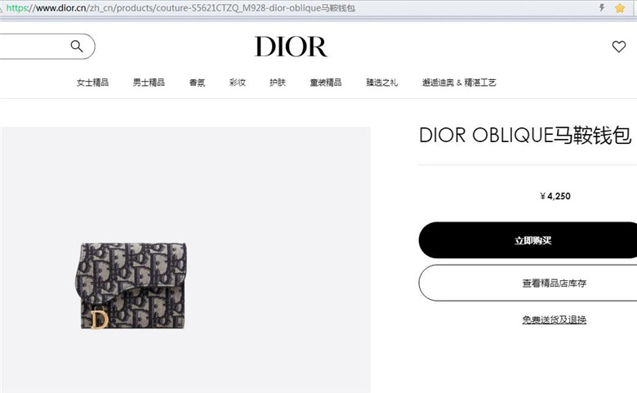Viewport: 637px width, 393px height.
Task: Click the saddle wallet product image
Action: pos(131,286)
